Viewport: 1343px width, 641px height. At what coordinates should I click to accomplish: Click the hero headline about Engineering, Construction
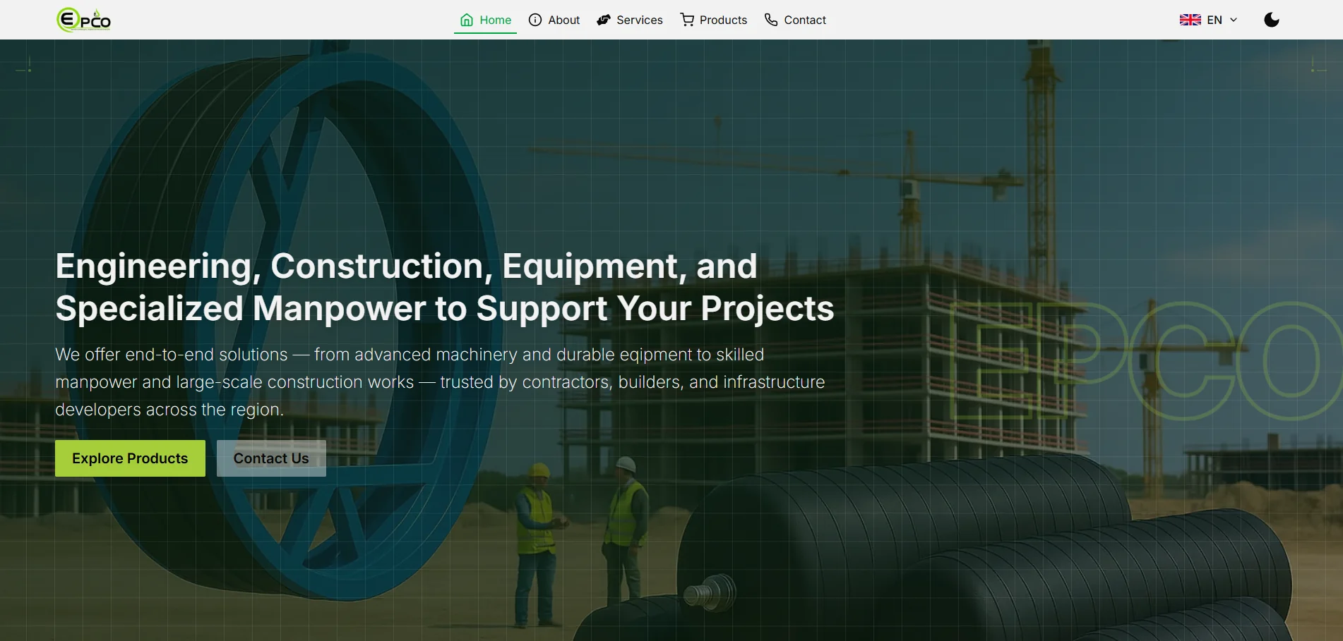445,287
